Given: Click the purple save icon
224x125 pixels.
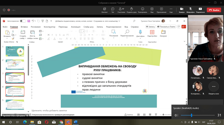Looking at the screenshot, I should coord(29,21).
